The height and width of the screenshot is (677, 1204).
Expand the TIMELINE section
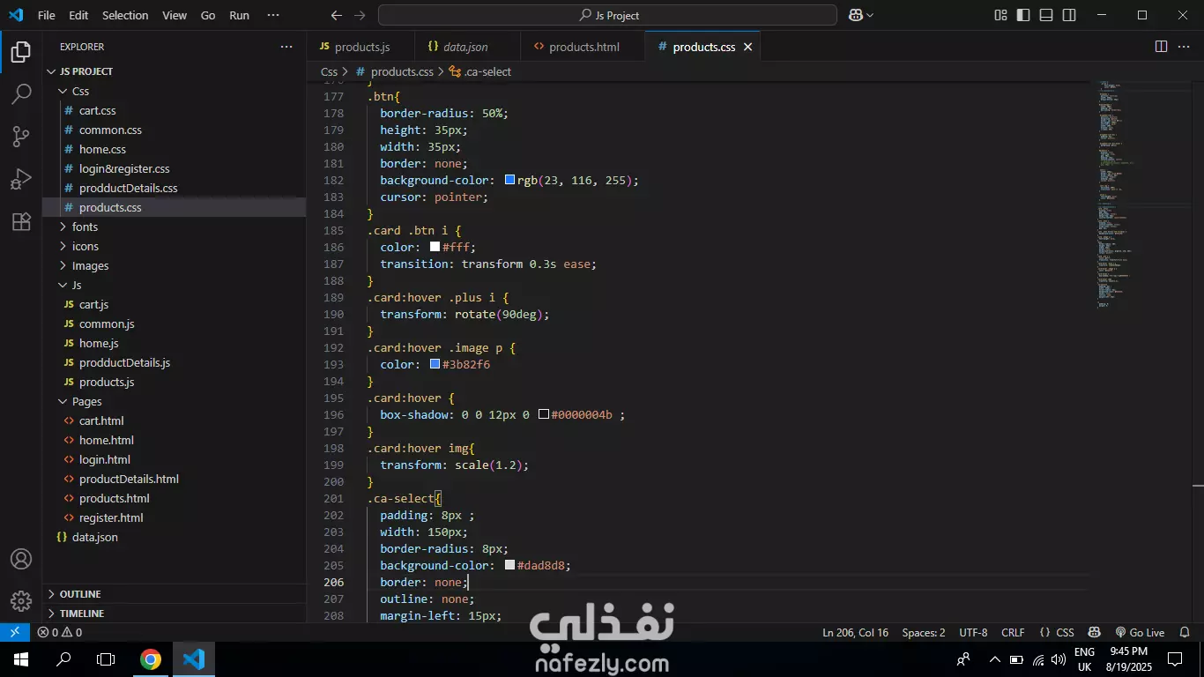175,614
